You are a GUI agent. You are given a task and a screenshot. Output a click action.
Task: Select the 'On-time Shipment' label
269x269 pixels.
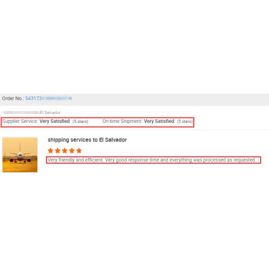122,121
